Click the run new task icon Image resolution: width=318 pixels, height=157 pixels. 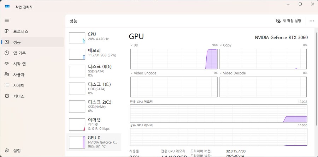(278, 21)
